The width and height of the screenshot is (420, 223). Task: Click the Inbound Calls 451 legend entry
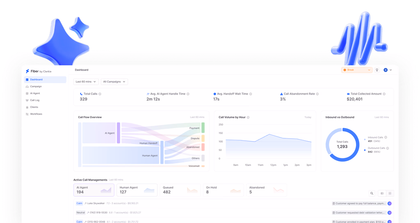(376, 139)
